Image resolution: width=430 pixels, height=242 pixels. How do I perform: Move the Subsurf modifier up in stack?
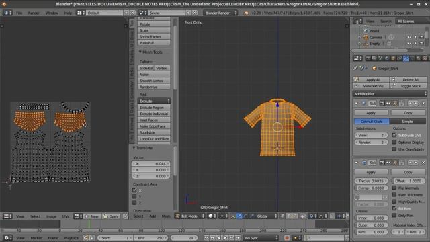tap(411, 103)
